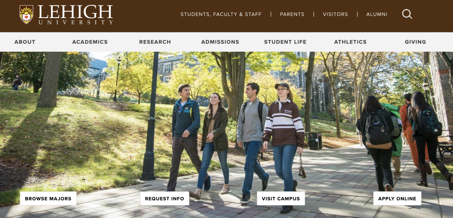Image resolution: width=453 pixels, height=218 pixels.
Task: Select the Visit Campus button
Action: point(281,199)
